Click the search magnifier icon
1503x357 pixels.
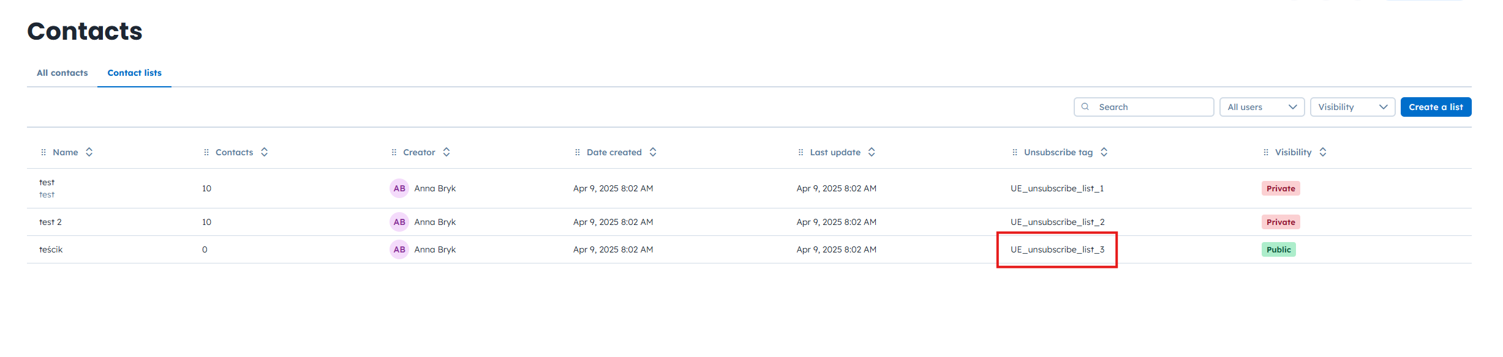(1085, 107)
